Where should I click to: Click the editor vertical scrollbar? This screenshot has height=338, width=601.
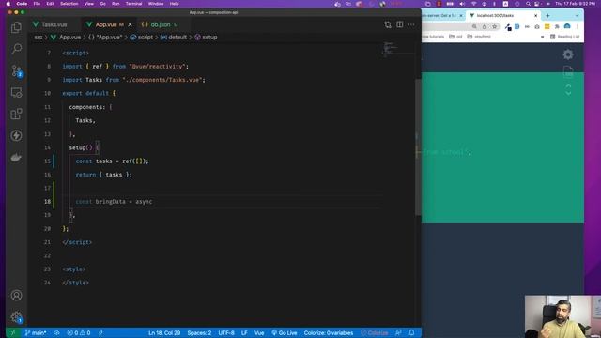click(x=418, y=146)
